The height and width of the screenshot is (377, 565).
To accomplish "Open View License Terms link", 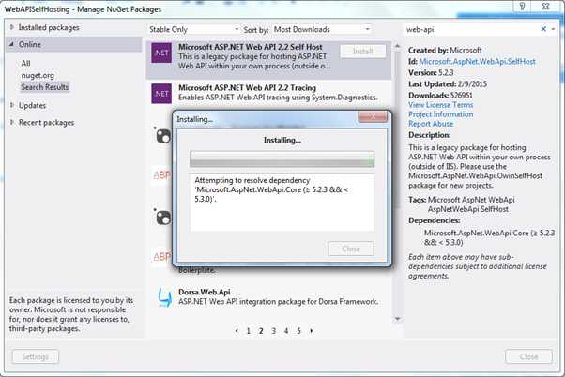I will 440,105.
